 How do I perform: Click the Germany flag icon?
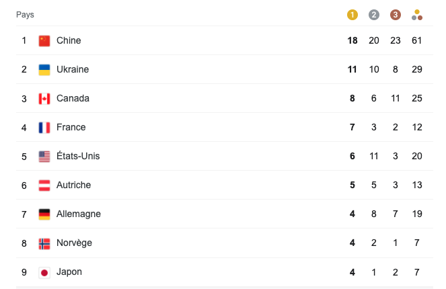(x=44, y=214)
